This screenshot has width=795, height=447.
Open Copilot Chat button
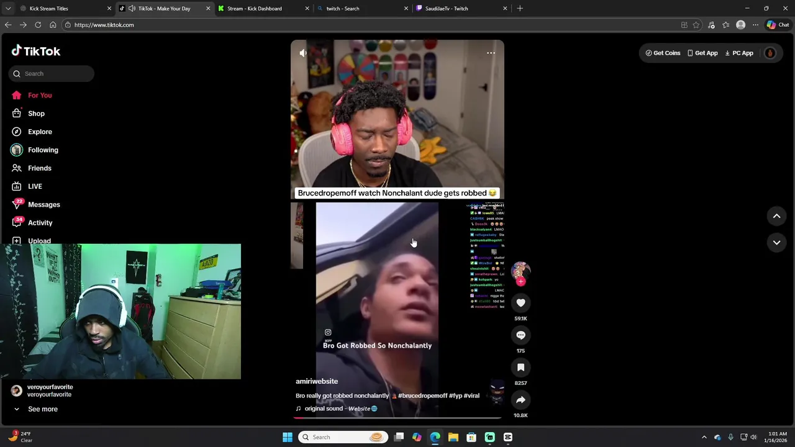click(x=778, y=25)
